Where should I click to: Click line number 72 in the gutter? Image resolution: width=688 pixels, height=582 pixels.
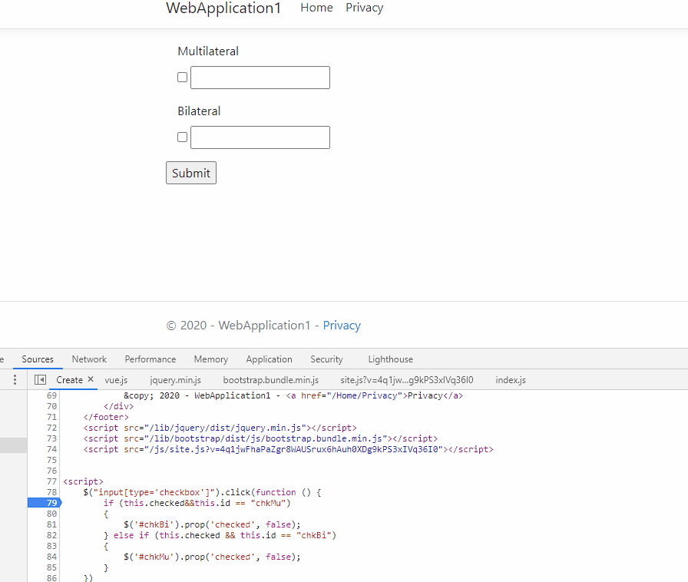[51, 428]
